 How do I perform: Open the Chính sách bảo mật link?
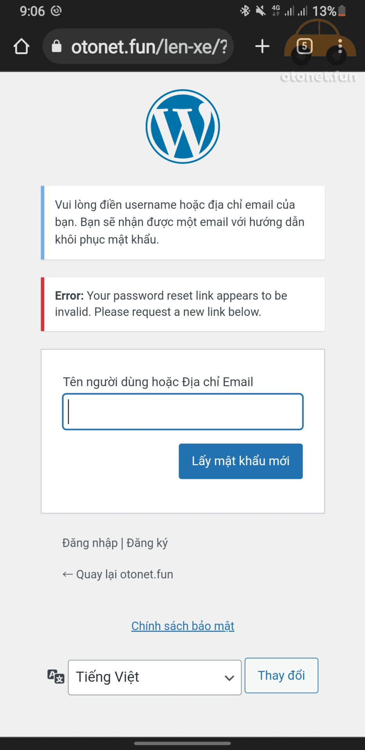click(x=182, y=626)
